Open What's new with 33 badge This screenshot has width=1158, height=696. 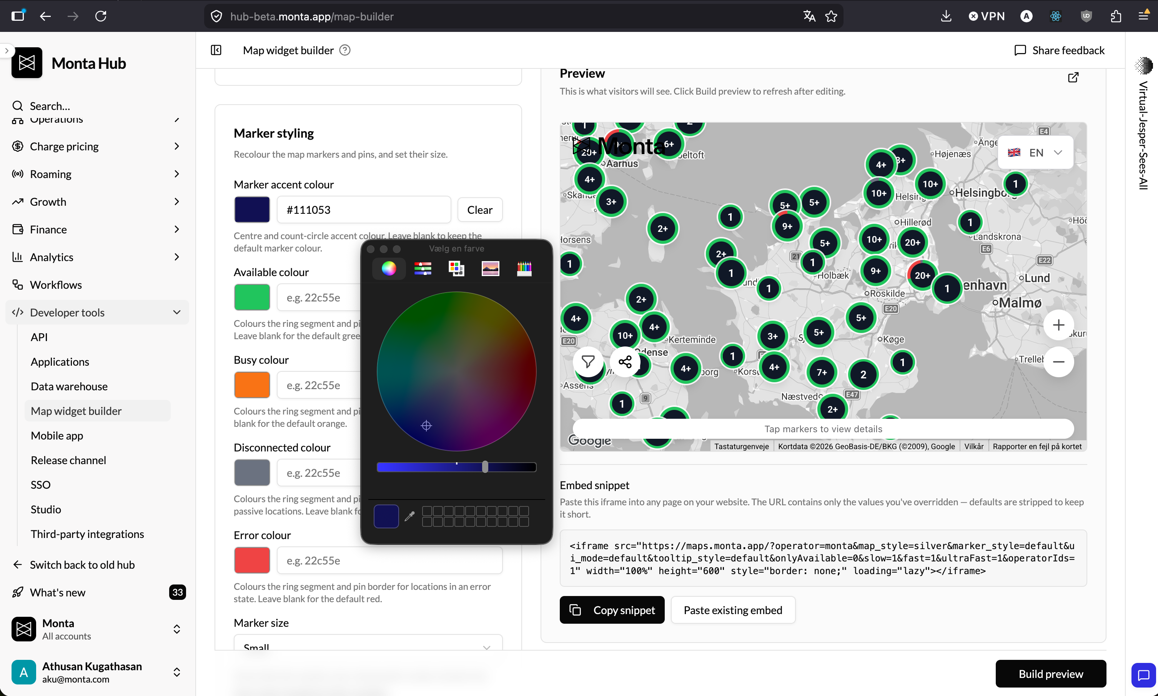[97, 592]
